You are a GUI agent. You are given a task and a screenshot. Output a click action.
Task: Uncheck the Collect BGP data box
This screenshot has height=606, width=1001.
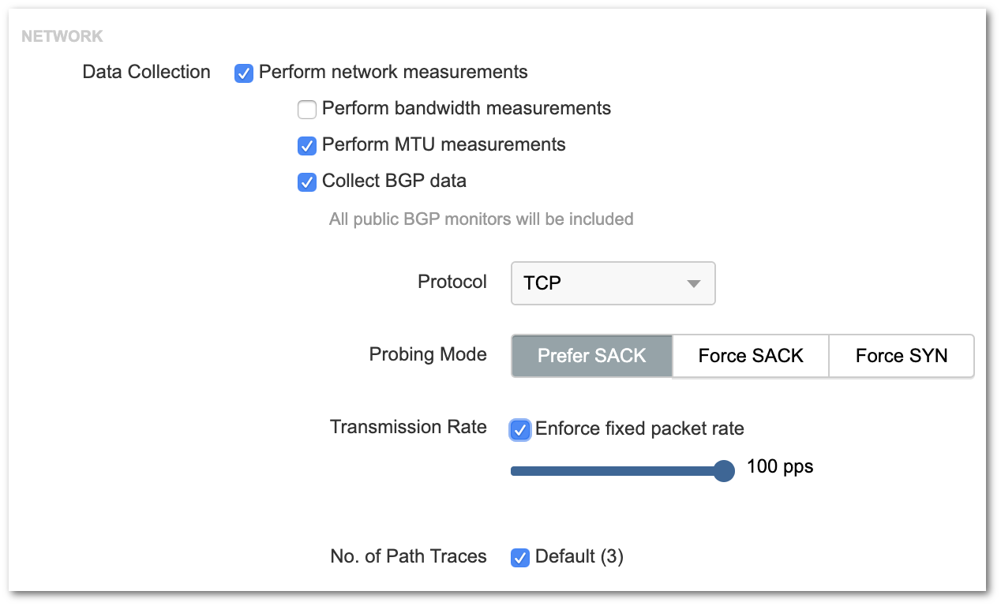(x=307, y=181)
